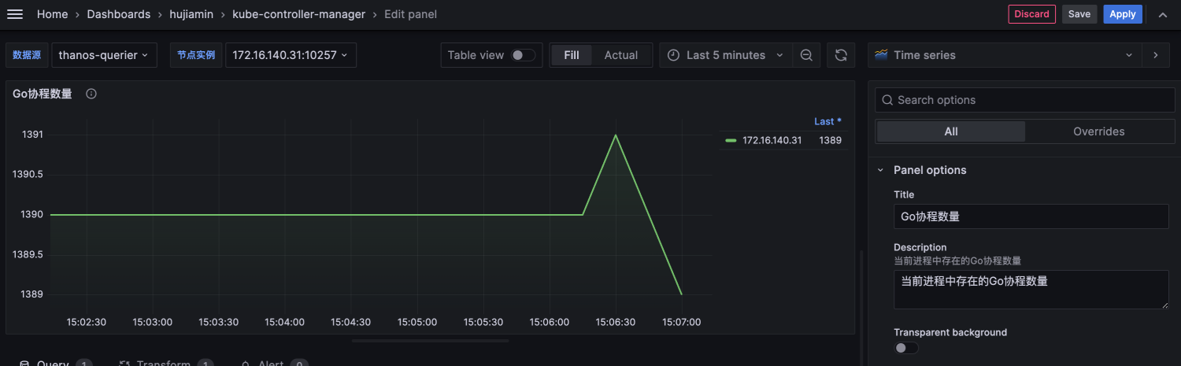Collapse the Panel options section
Screen dimensions: 1181x366
point(881,170)
